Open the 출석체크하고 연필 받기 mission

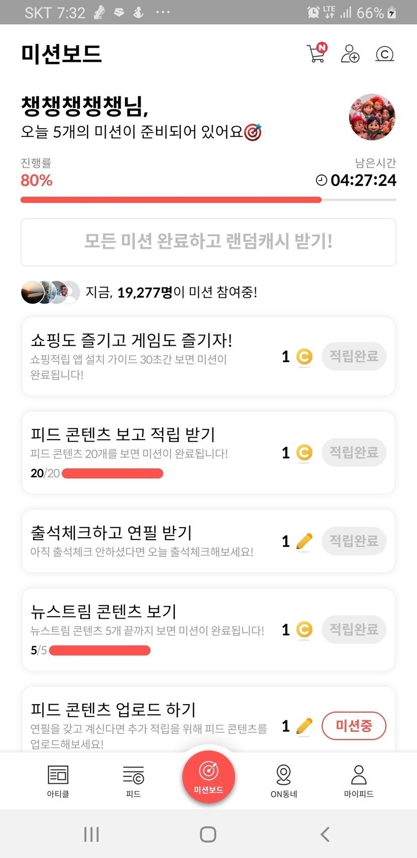click(x=151, y=541)
